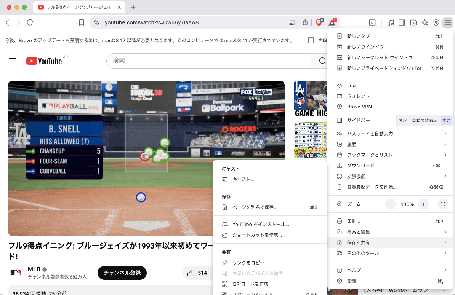Screen dimensions: 455x295
Task: Select 新しいウインドウ menu item
Action: [x=391, y=47]
